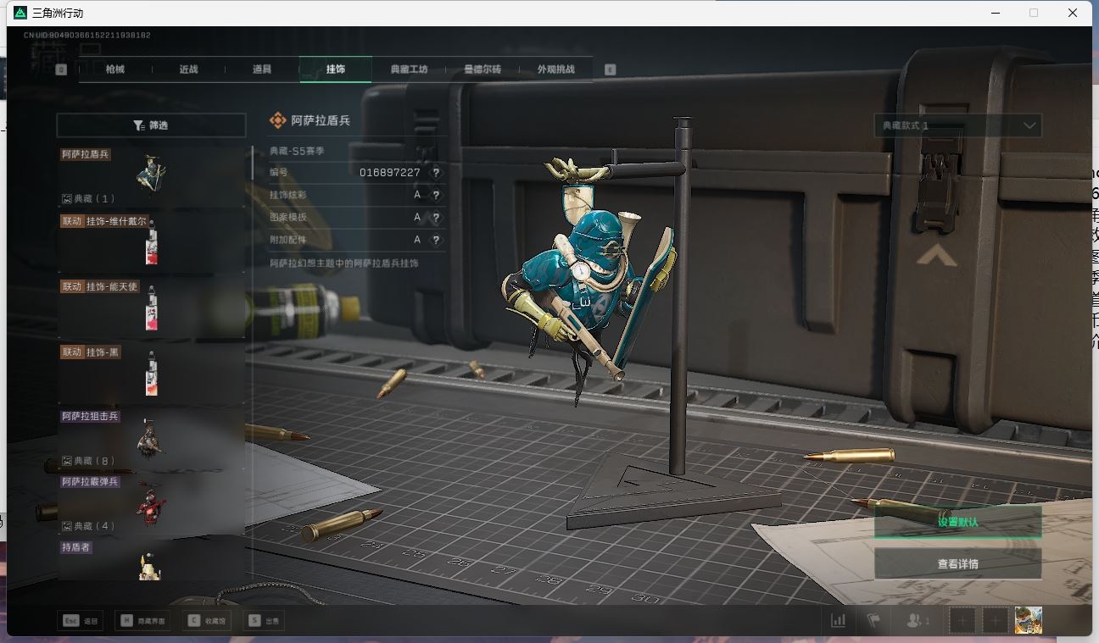The image size is (1099, 643).
Task: Click the 出售 sell button
Action: tap(263, 621)
